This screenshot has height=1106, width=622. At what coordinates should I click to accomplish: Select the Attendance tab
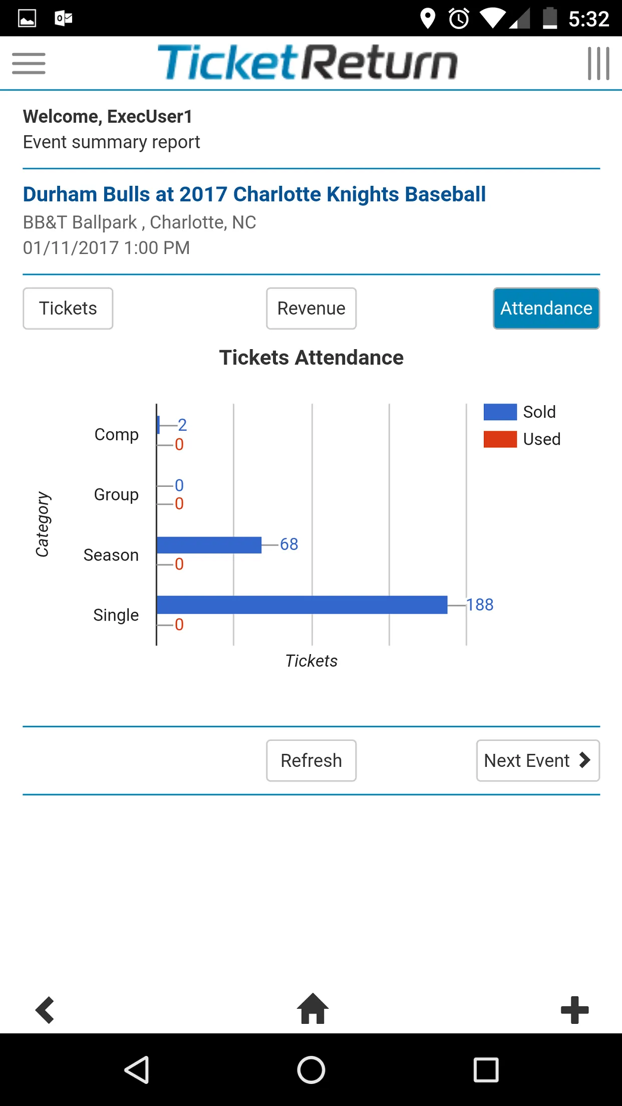(x=546, y=309)
